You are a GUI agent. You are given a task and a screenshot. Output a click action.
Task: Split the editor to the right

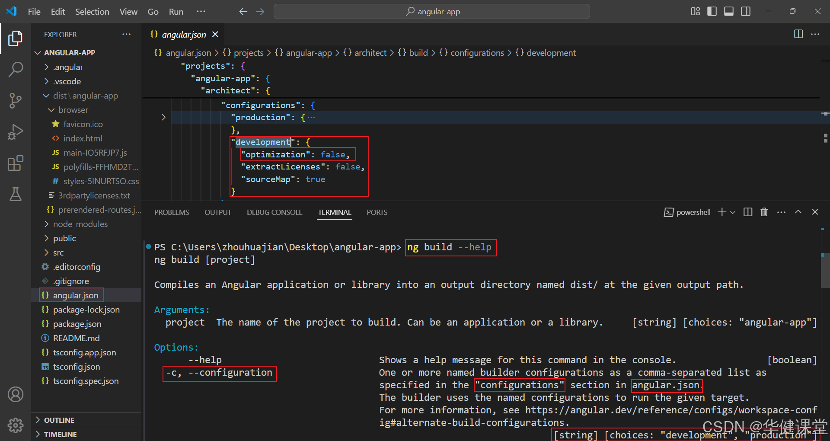click(798, 34)
